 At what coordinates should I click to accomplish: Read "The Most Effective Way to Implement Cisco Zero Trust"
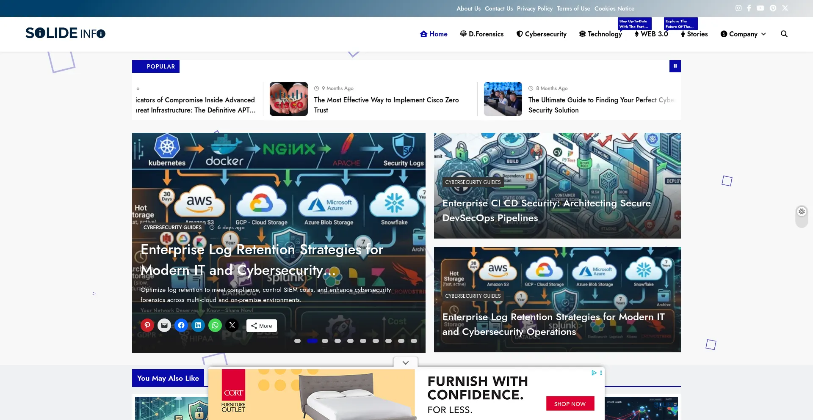point(386,105)
